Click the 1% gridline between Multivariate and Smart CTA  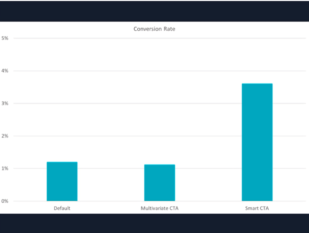click(x=208, y=168)
